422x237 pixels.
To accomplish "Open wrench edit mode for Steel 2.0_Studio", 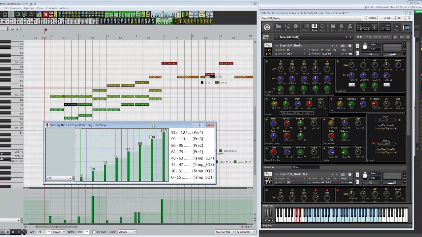I will tap(268, 45).
